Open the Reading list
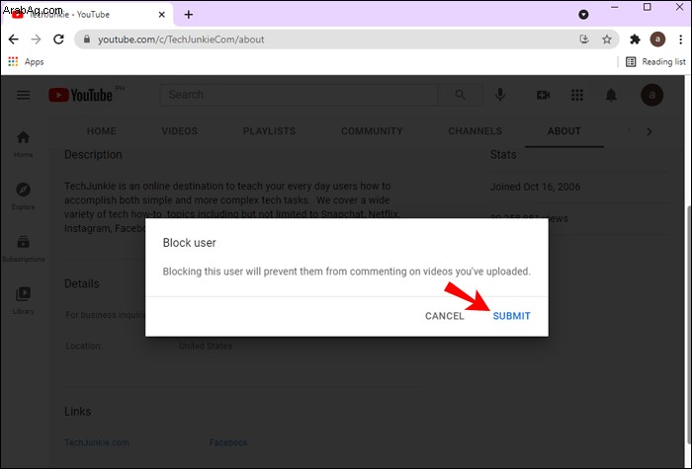 click(x=655, y=61)
